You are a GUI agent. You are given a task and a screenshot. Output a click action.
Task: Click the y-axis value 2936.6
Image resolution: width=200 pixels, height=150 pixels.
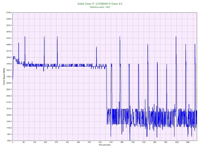tap(9, 83)
